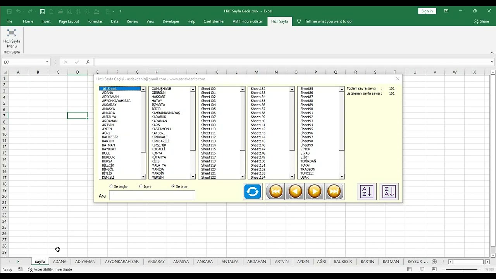
Task: Open the File tab
Action: click(x=9, y=21)
